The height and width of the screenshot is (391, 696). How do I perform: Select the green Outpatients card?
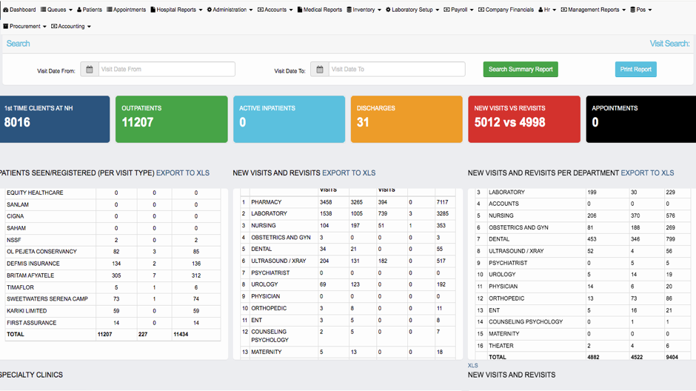(172, 119)
